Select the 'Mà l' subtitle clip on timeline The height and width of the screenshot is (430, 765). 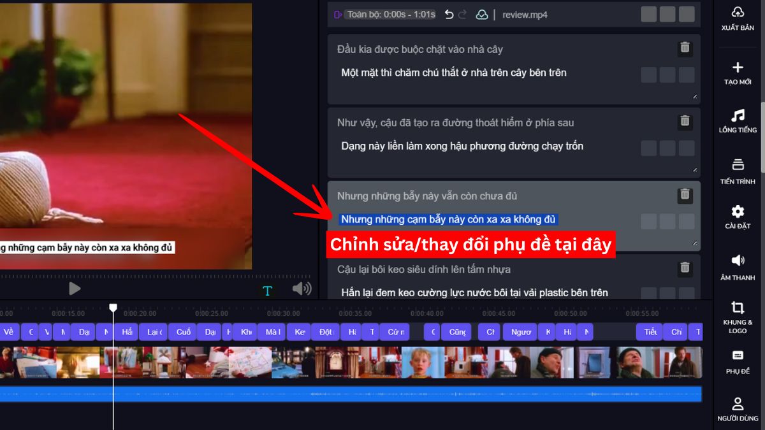(x=271, y=332)
